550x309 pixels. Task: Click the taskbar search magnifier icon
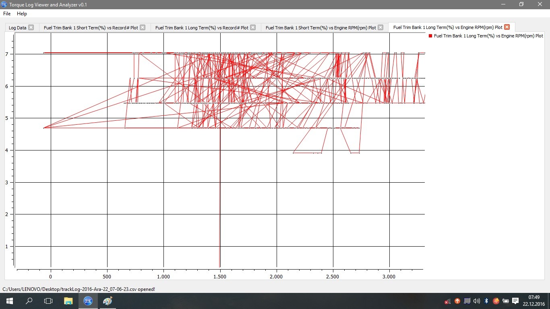pos(29,301)
